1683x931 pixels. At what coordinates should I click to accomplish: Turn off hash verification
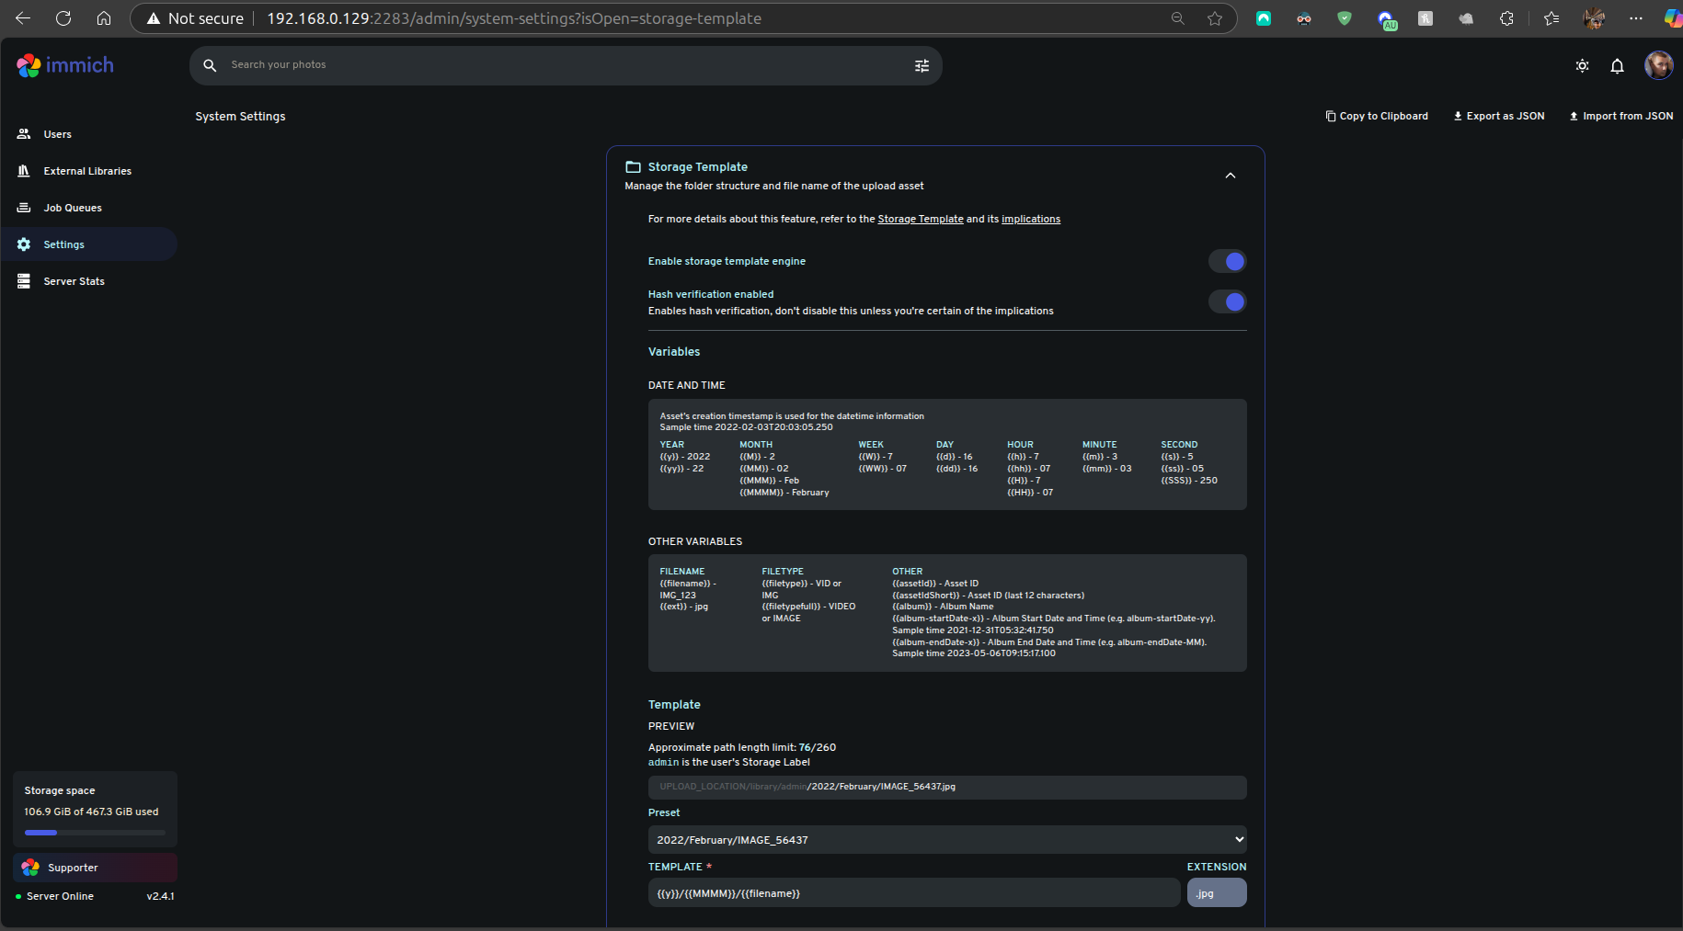coord(1228,301)
